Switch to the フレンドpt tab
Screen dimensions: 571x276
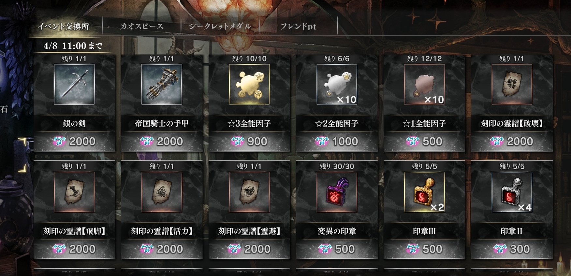click(298, 26)
